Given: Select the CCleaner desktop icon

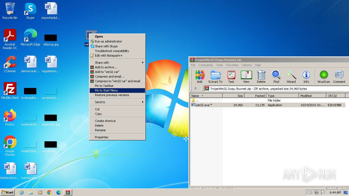Looking at the screenshot, I should [x=10, y=64].
